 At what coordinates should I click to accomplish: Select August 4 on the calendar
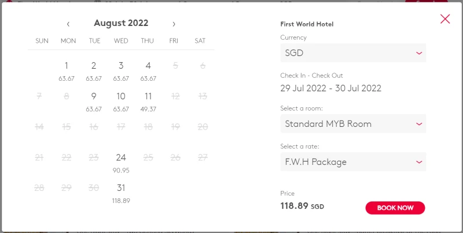tap(148, 70)
